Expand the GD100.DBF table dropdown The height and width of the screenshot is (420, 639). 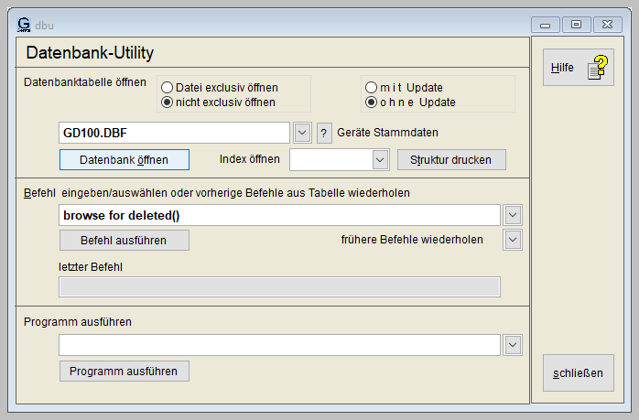pos(304,134)
